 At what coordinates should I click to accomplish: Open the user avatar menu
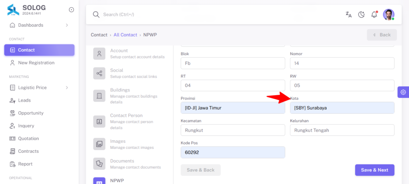pos(389,15)
